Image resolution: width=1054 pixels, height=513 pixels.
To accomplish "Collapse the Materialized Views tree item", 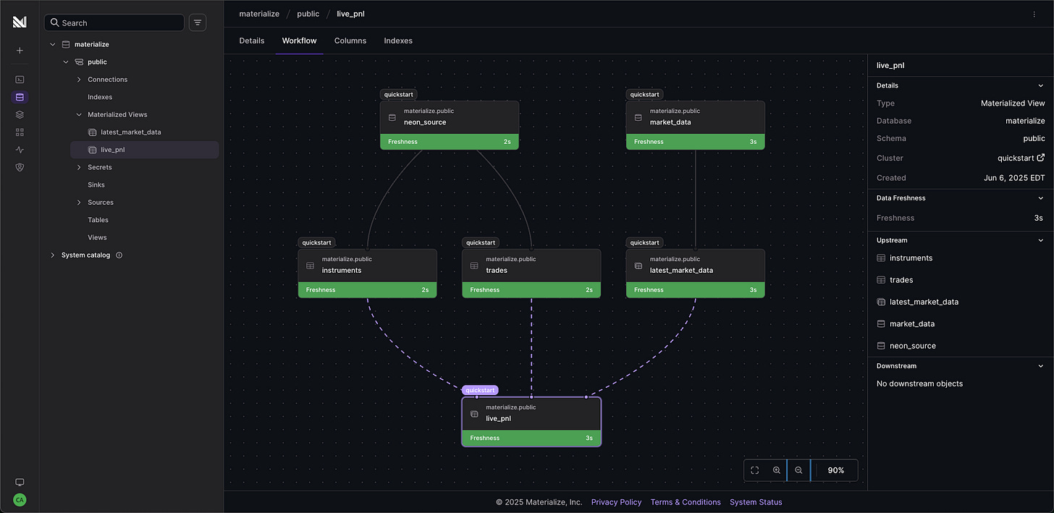I will pyautogui.click(x=79, y=114).
